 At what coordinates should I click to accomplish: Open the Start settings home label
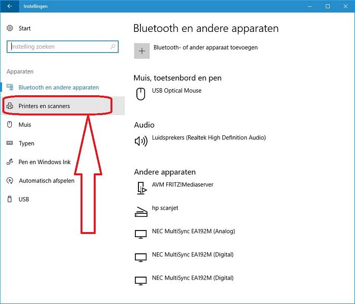[x=24, y=28]
